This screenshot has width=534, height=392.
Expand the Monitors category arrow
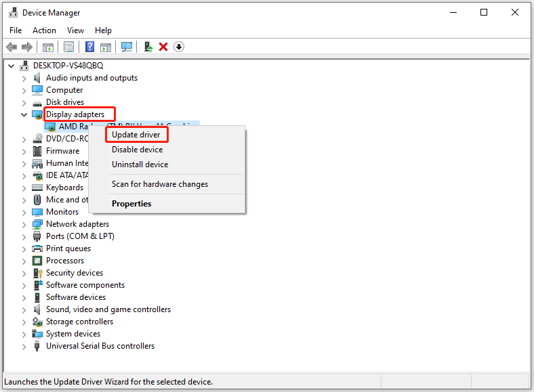[x=24, y=213]
